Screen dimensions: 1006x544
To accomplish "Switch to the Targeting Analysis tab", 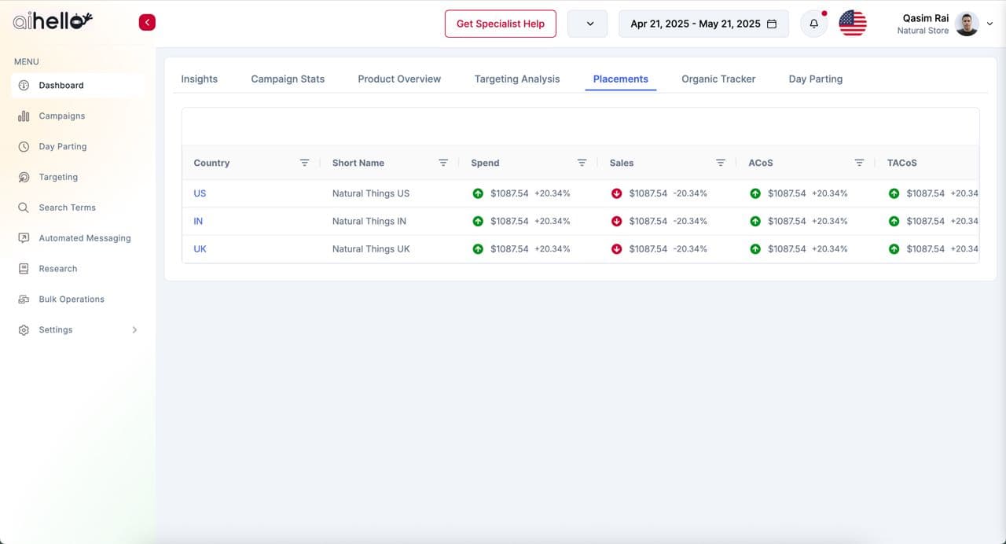I will [x=516, y=79].
